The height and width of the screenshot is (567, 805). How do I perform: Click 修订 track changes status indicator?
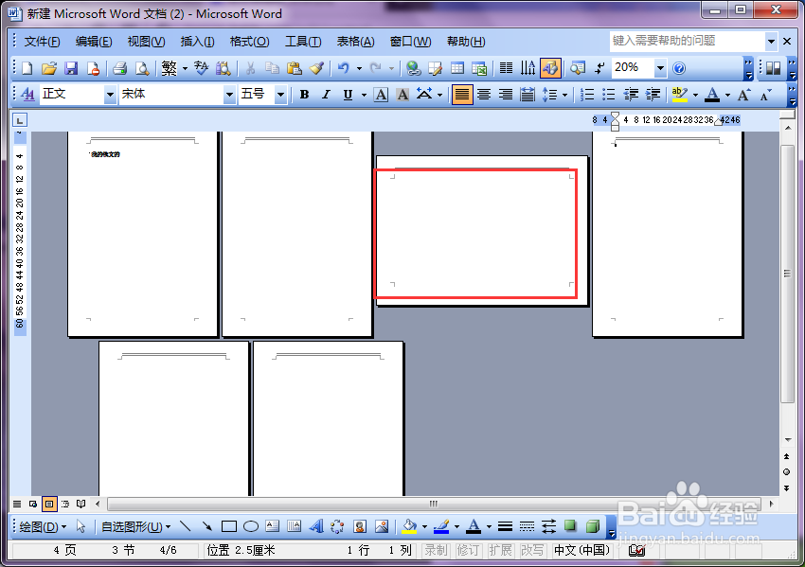click(468, 551)
